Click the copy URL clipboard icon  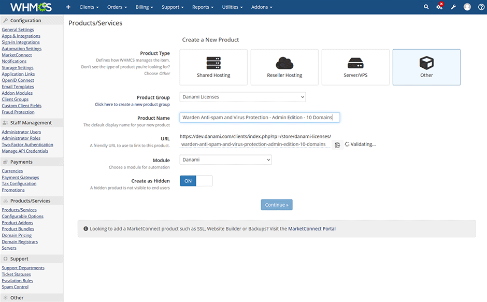(337, 145)
